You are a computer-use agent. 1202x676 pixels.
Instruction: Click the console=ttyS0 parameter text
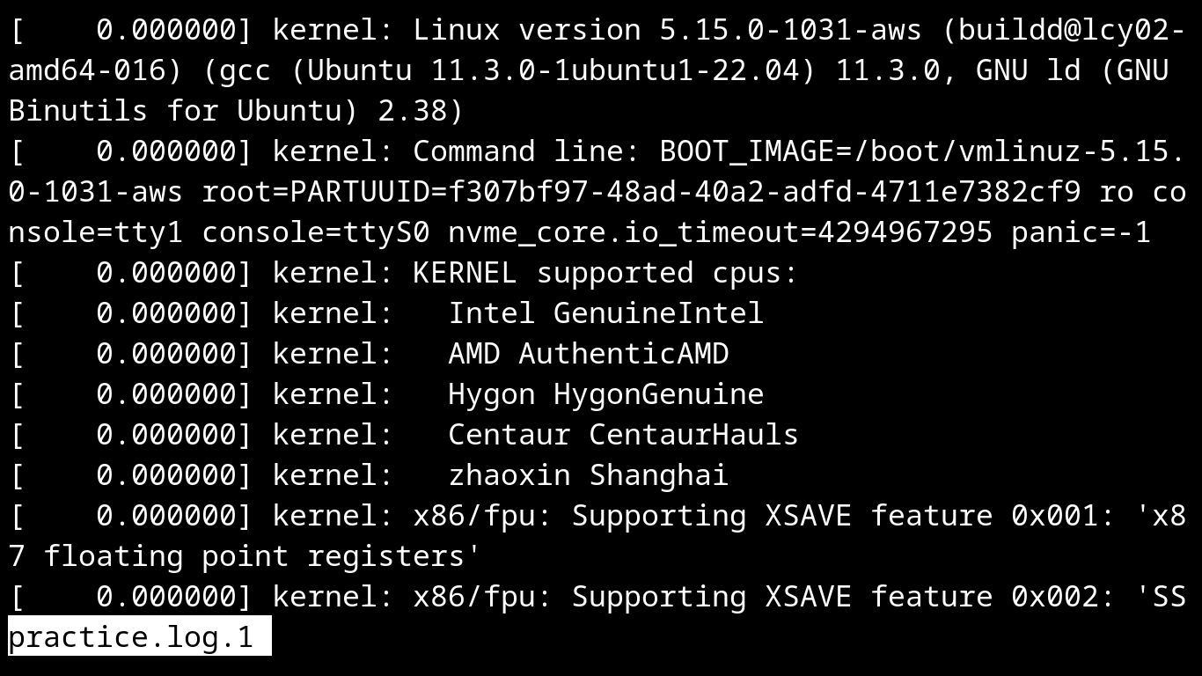pyautogui.click(x=316, y=232)
